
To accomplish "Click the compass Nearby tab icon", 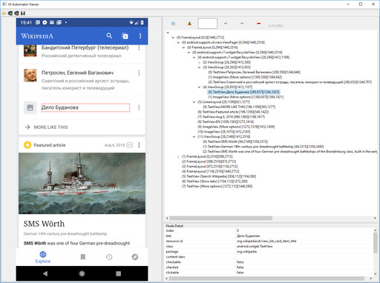I will 135,257.
